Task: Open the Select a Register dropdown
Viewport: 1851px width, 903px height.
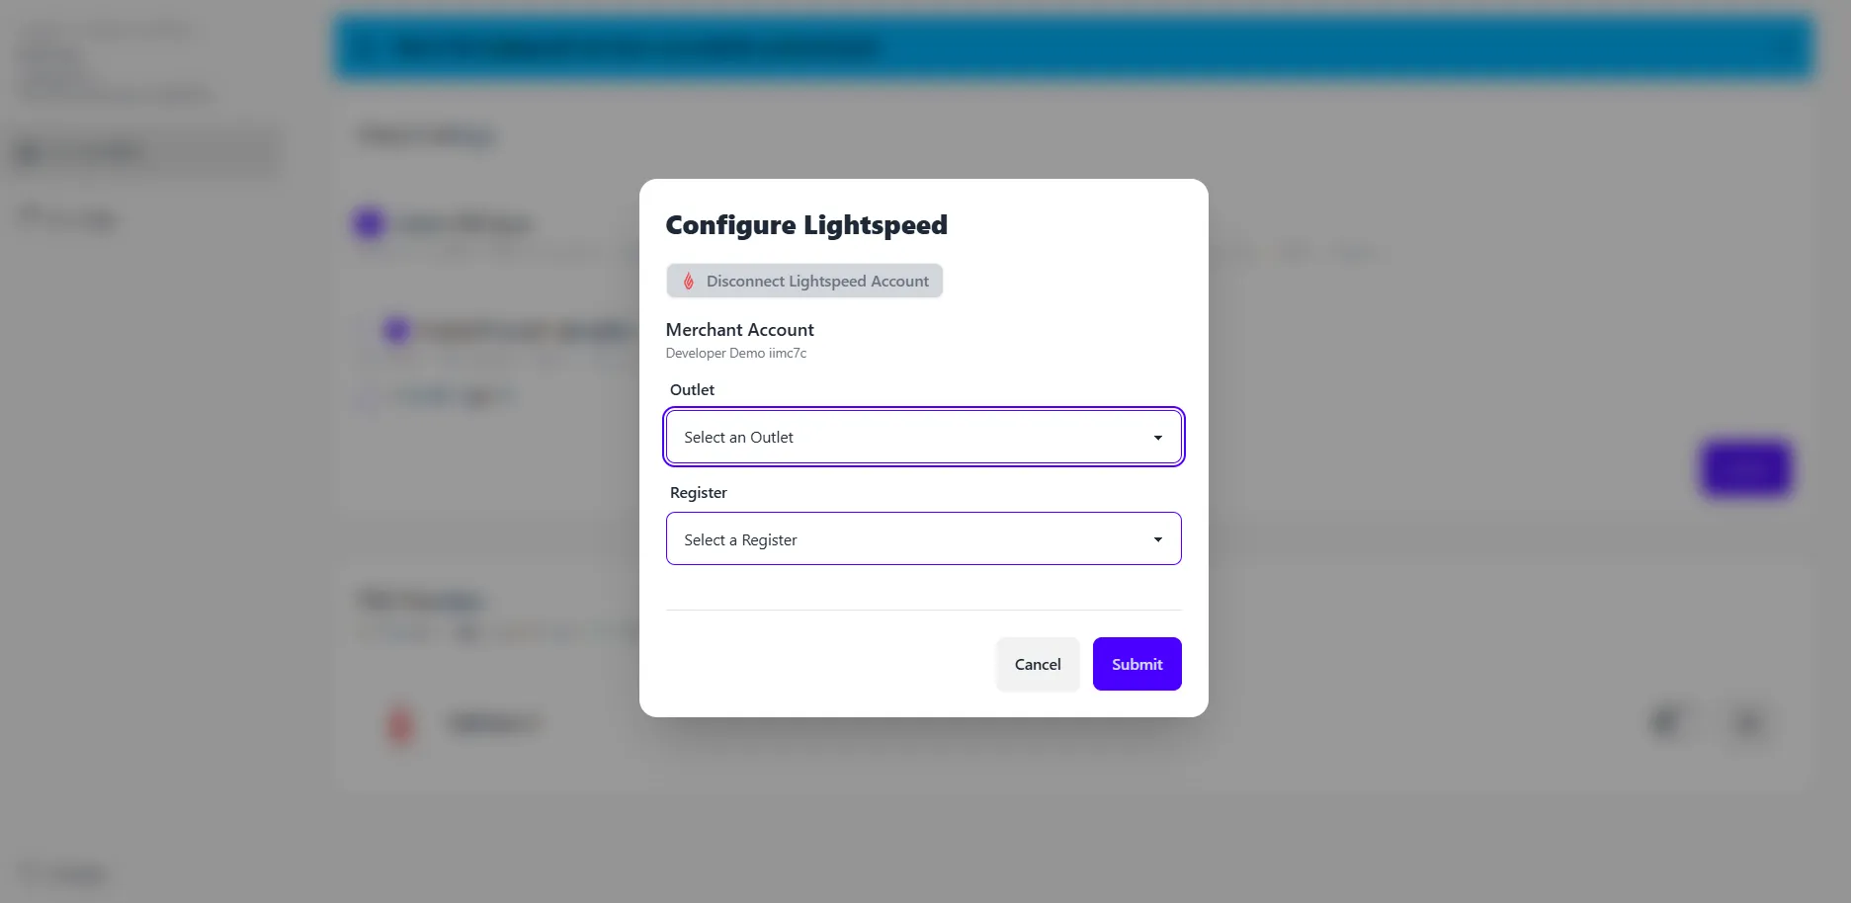Action: [924, 538]
